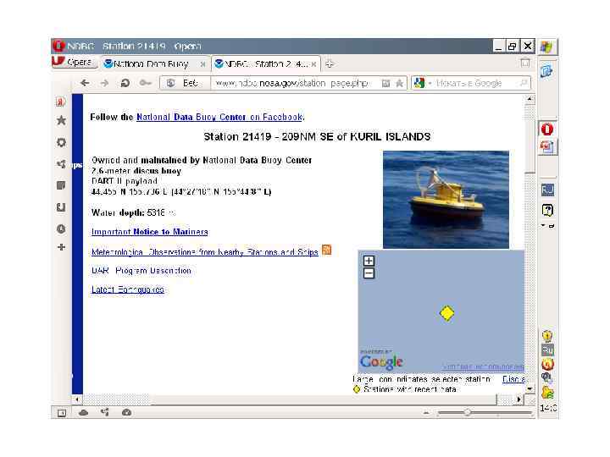The image size is (610, 457).
Task: Open the Disclaimer link below the map
Action: (x=513, y=379)
